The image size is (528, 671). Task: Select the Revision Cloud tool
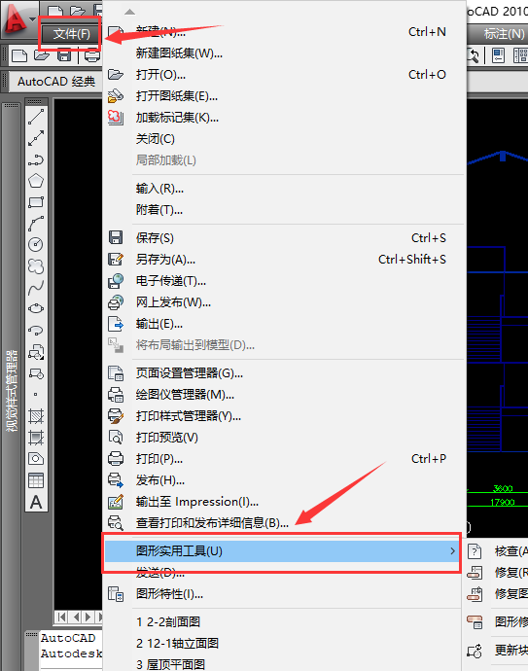pos(36,266)
